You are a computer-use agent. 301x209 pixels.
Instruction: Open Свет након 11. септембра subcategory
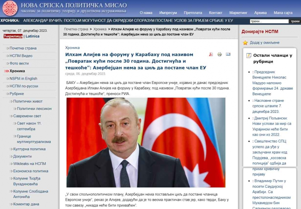click(x=29, y=126)
